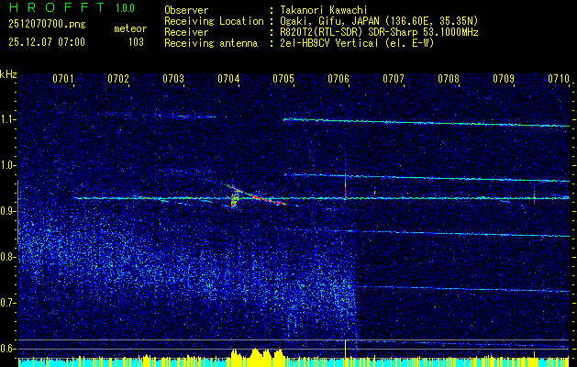
Task: Click the 0709 time marker
Action: click(503, 78)
